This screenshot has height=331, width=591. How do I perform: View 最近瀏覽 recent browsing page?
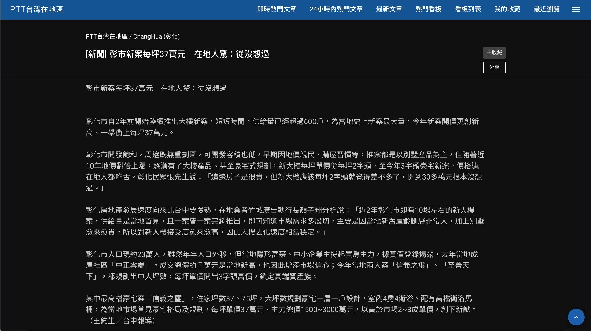click(x=547, y=9)
